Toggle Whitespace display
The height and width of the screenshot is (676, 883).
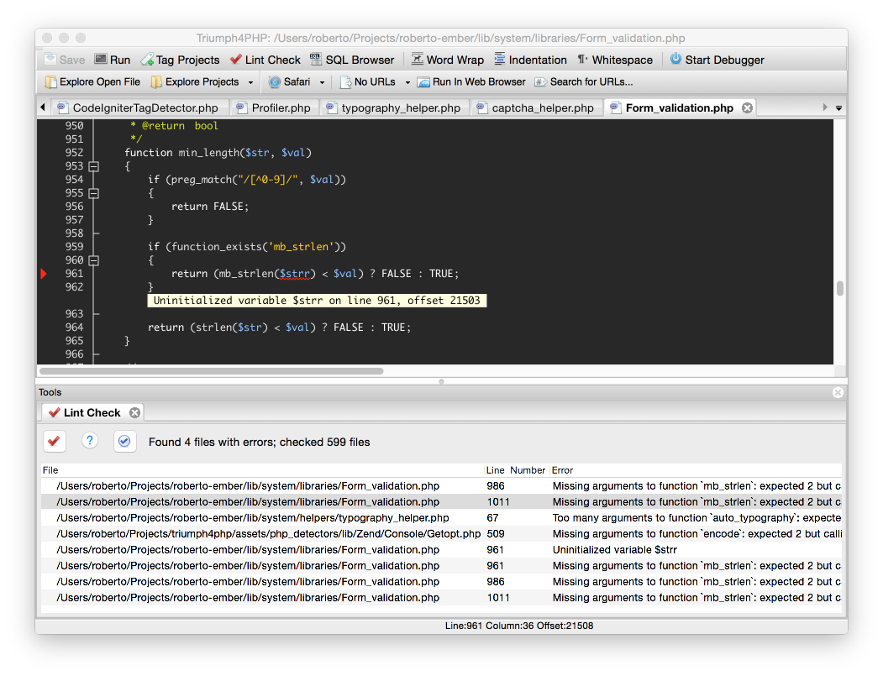coord(615,60)
